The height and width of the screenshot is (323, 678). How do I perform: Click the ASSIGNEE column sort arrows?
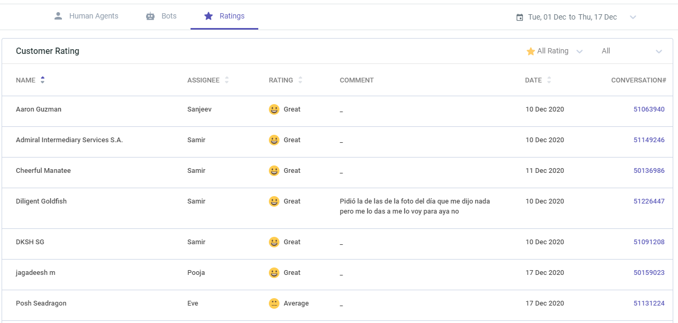(227, 80)
